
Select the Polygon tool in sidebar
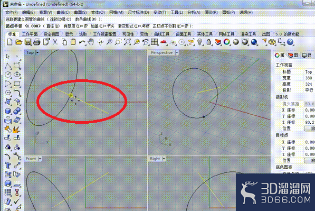coord(8,93)
